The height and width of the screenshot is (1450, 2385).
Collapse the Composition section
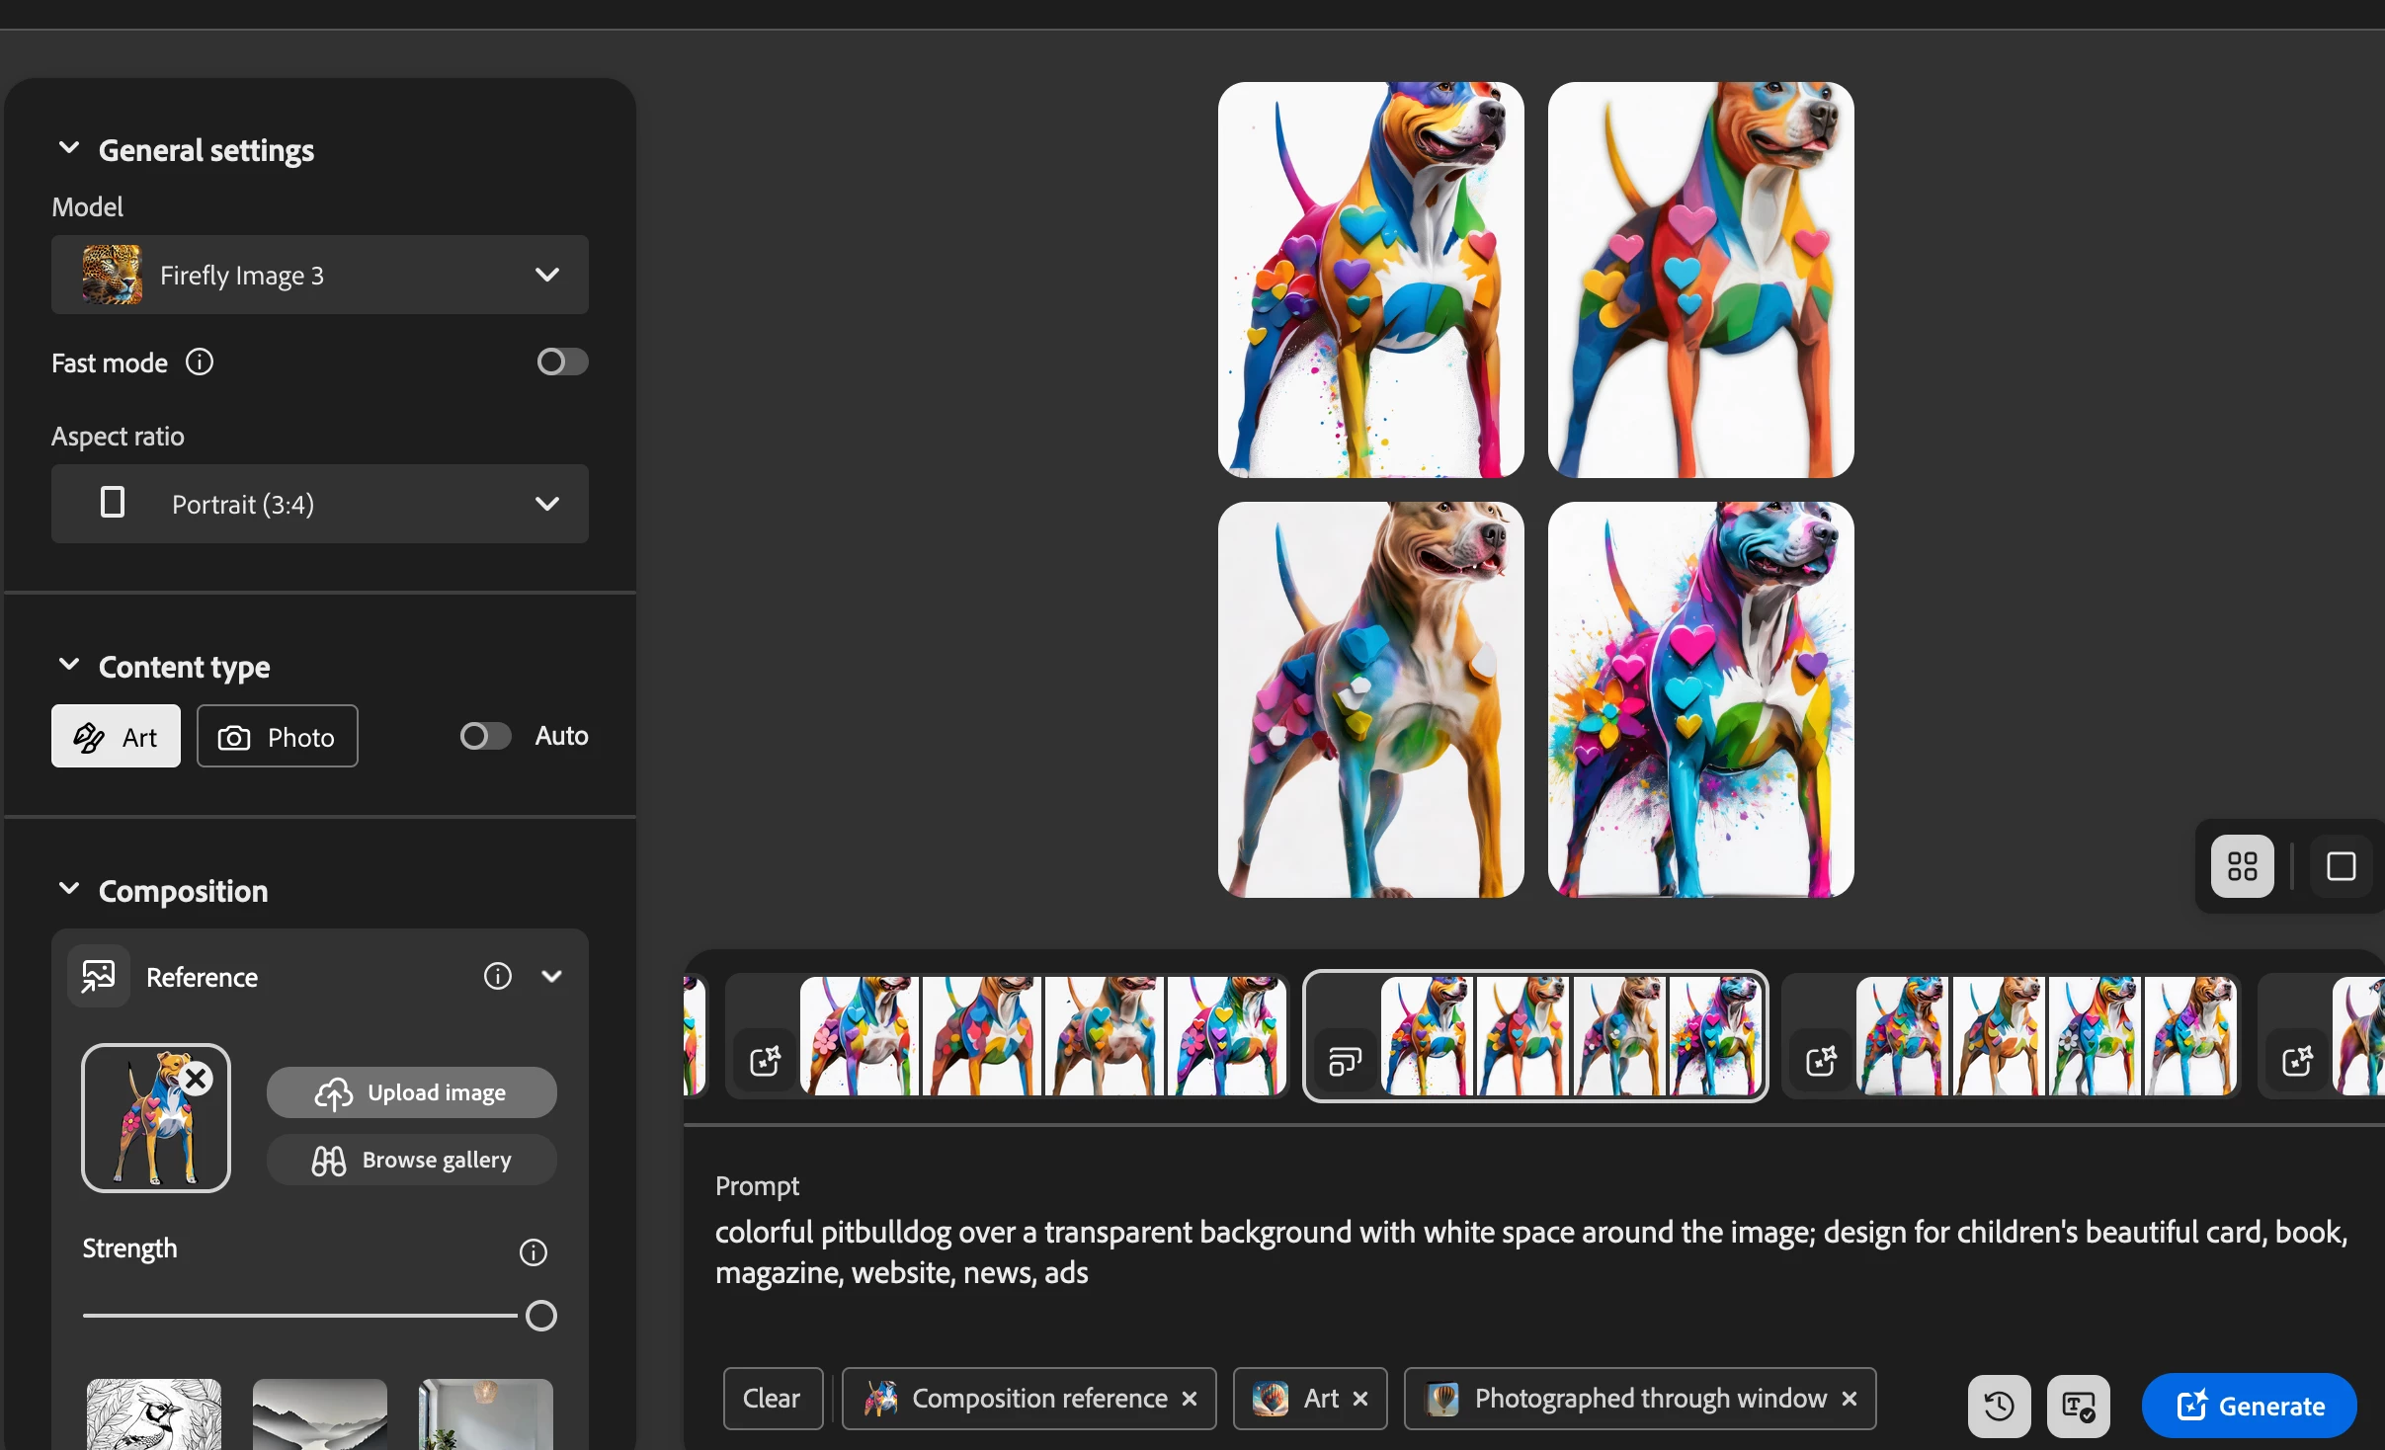tap(69, 890)
